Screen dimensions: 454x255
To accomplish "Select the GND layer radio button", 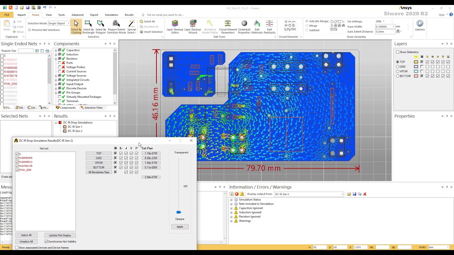I will point(398,67).
